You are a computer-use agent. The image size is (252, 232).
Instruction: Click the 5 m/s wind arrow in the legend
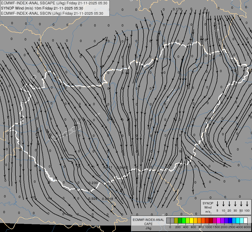click(x=217, y=204)
